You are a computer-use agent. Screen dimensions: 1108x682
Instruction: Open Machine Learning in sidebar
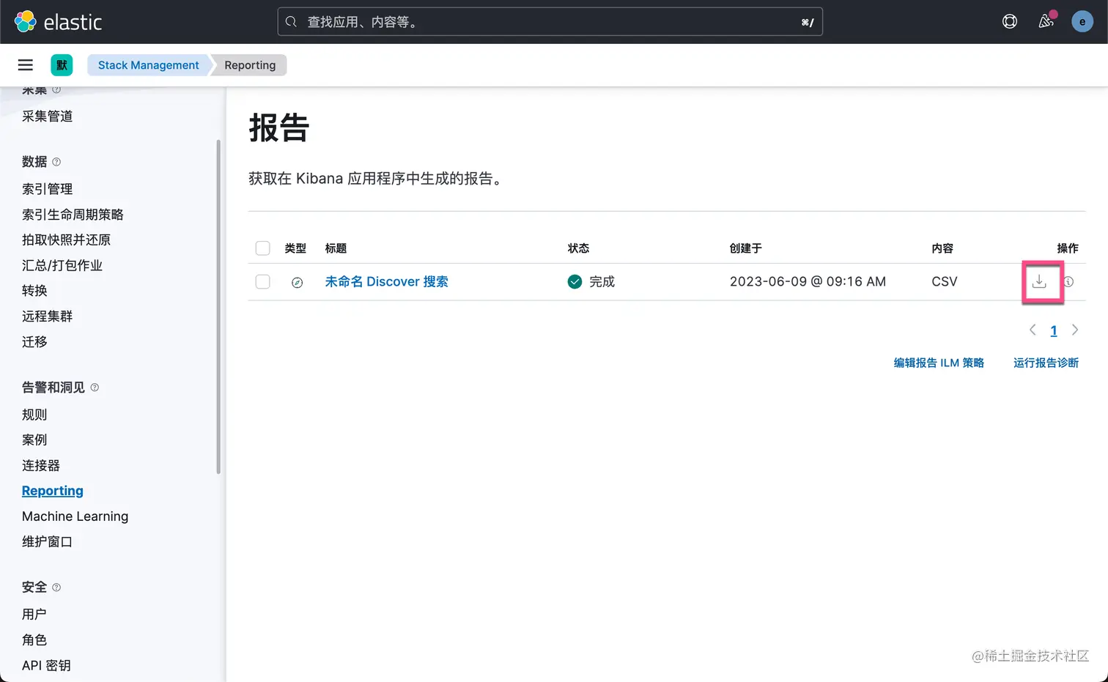point(75,516)
